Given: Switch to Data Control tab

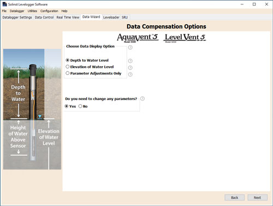Looking at the screenshot, I should (x=44, y=17).
